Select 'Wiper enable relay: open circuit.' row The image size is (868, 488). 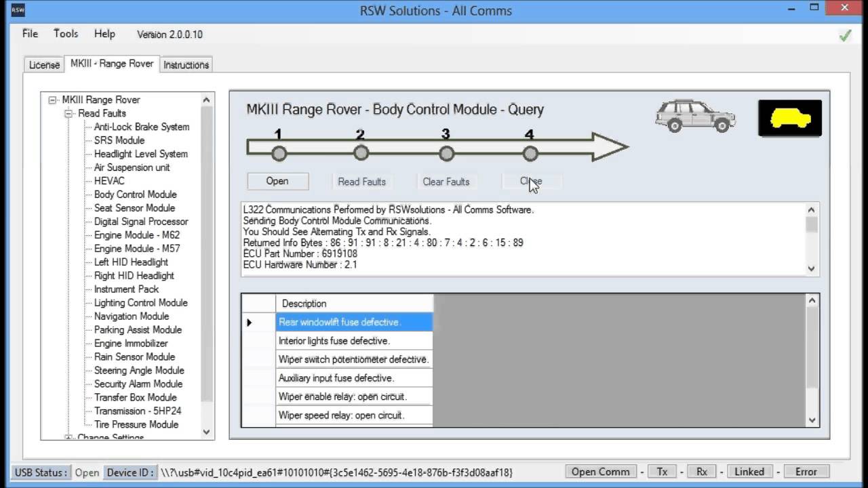coord(354,396)
